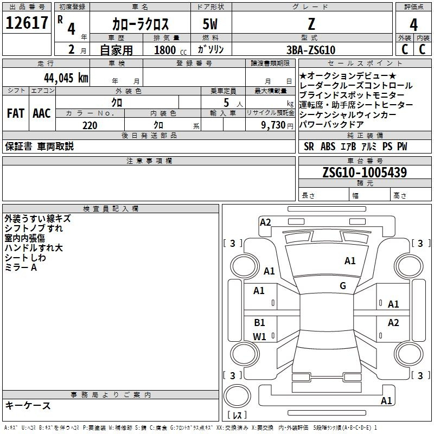The width and height of the screenshot is (434, 434).
Task: Select the lot number 12617
Action: 27,23
